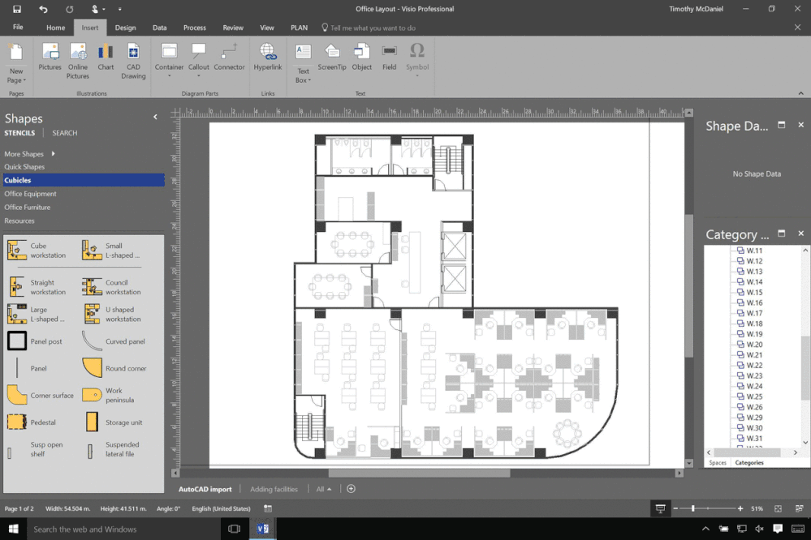
Task: Insert a CAD Drawing from the ribbon
Action: click(133, 61)
